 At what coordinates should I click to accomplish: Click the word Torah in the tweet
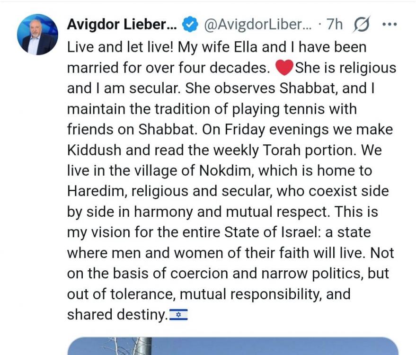pyautogui.click(x=282, y=150)
